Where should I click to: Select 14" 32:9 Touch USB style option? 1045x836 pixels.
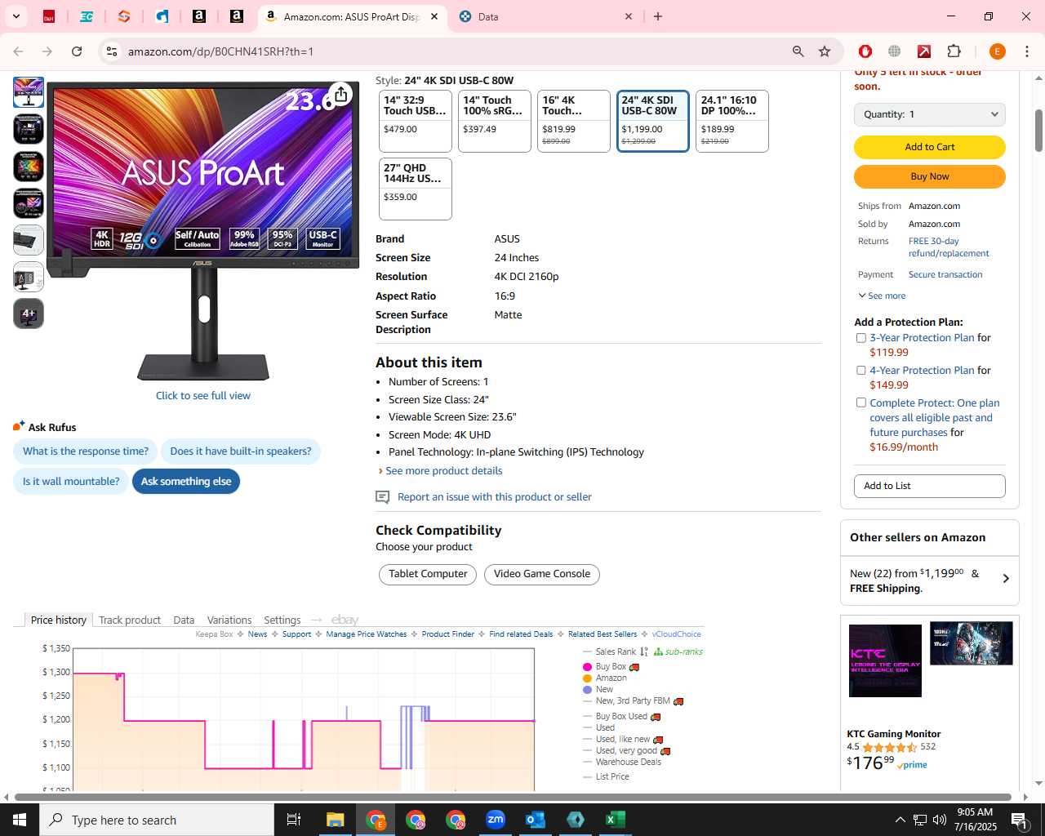416,121
